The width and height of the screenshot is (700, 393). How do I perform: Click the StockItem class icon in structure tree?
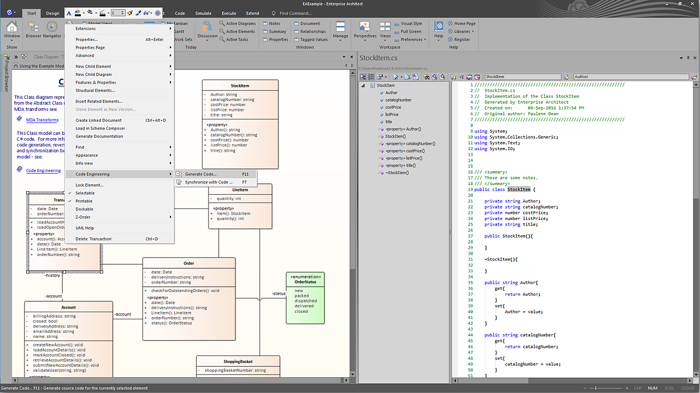[x=373, y=86]
